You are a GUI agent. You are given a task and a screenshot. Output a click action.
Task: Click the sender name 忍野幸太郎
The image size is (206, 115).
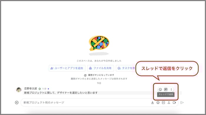click(x=31, y=89)
